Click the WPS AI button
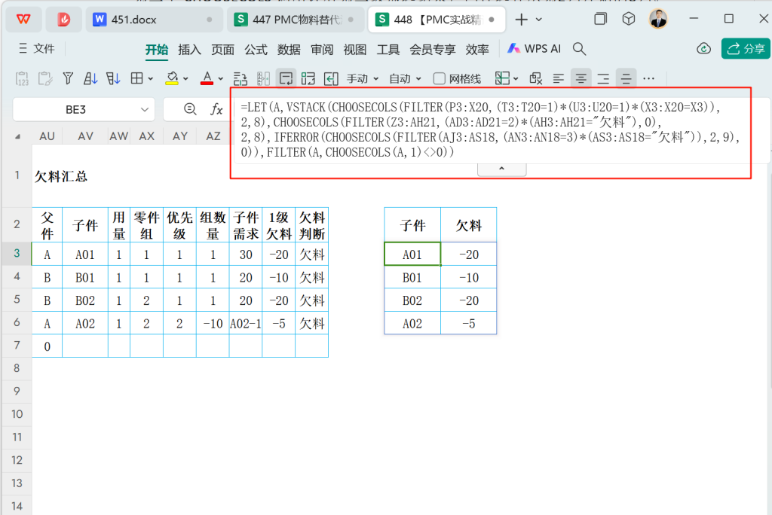Screen dimensions: 772x515 pos(535,49)
